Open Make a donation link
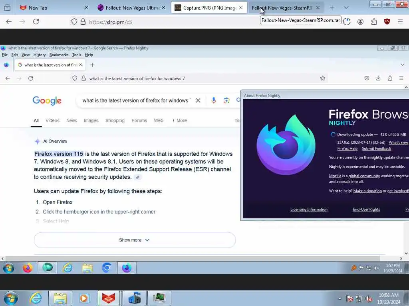Screen dimensions: 409x306 click(367, 191)
